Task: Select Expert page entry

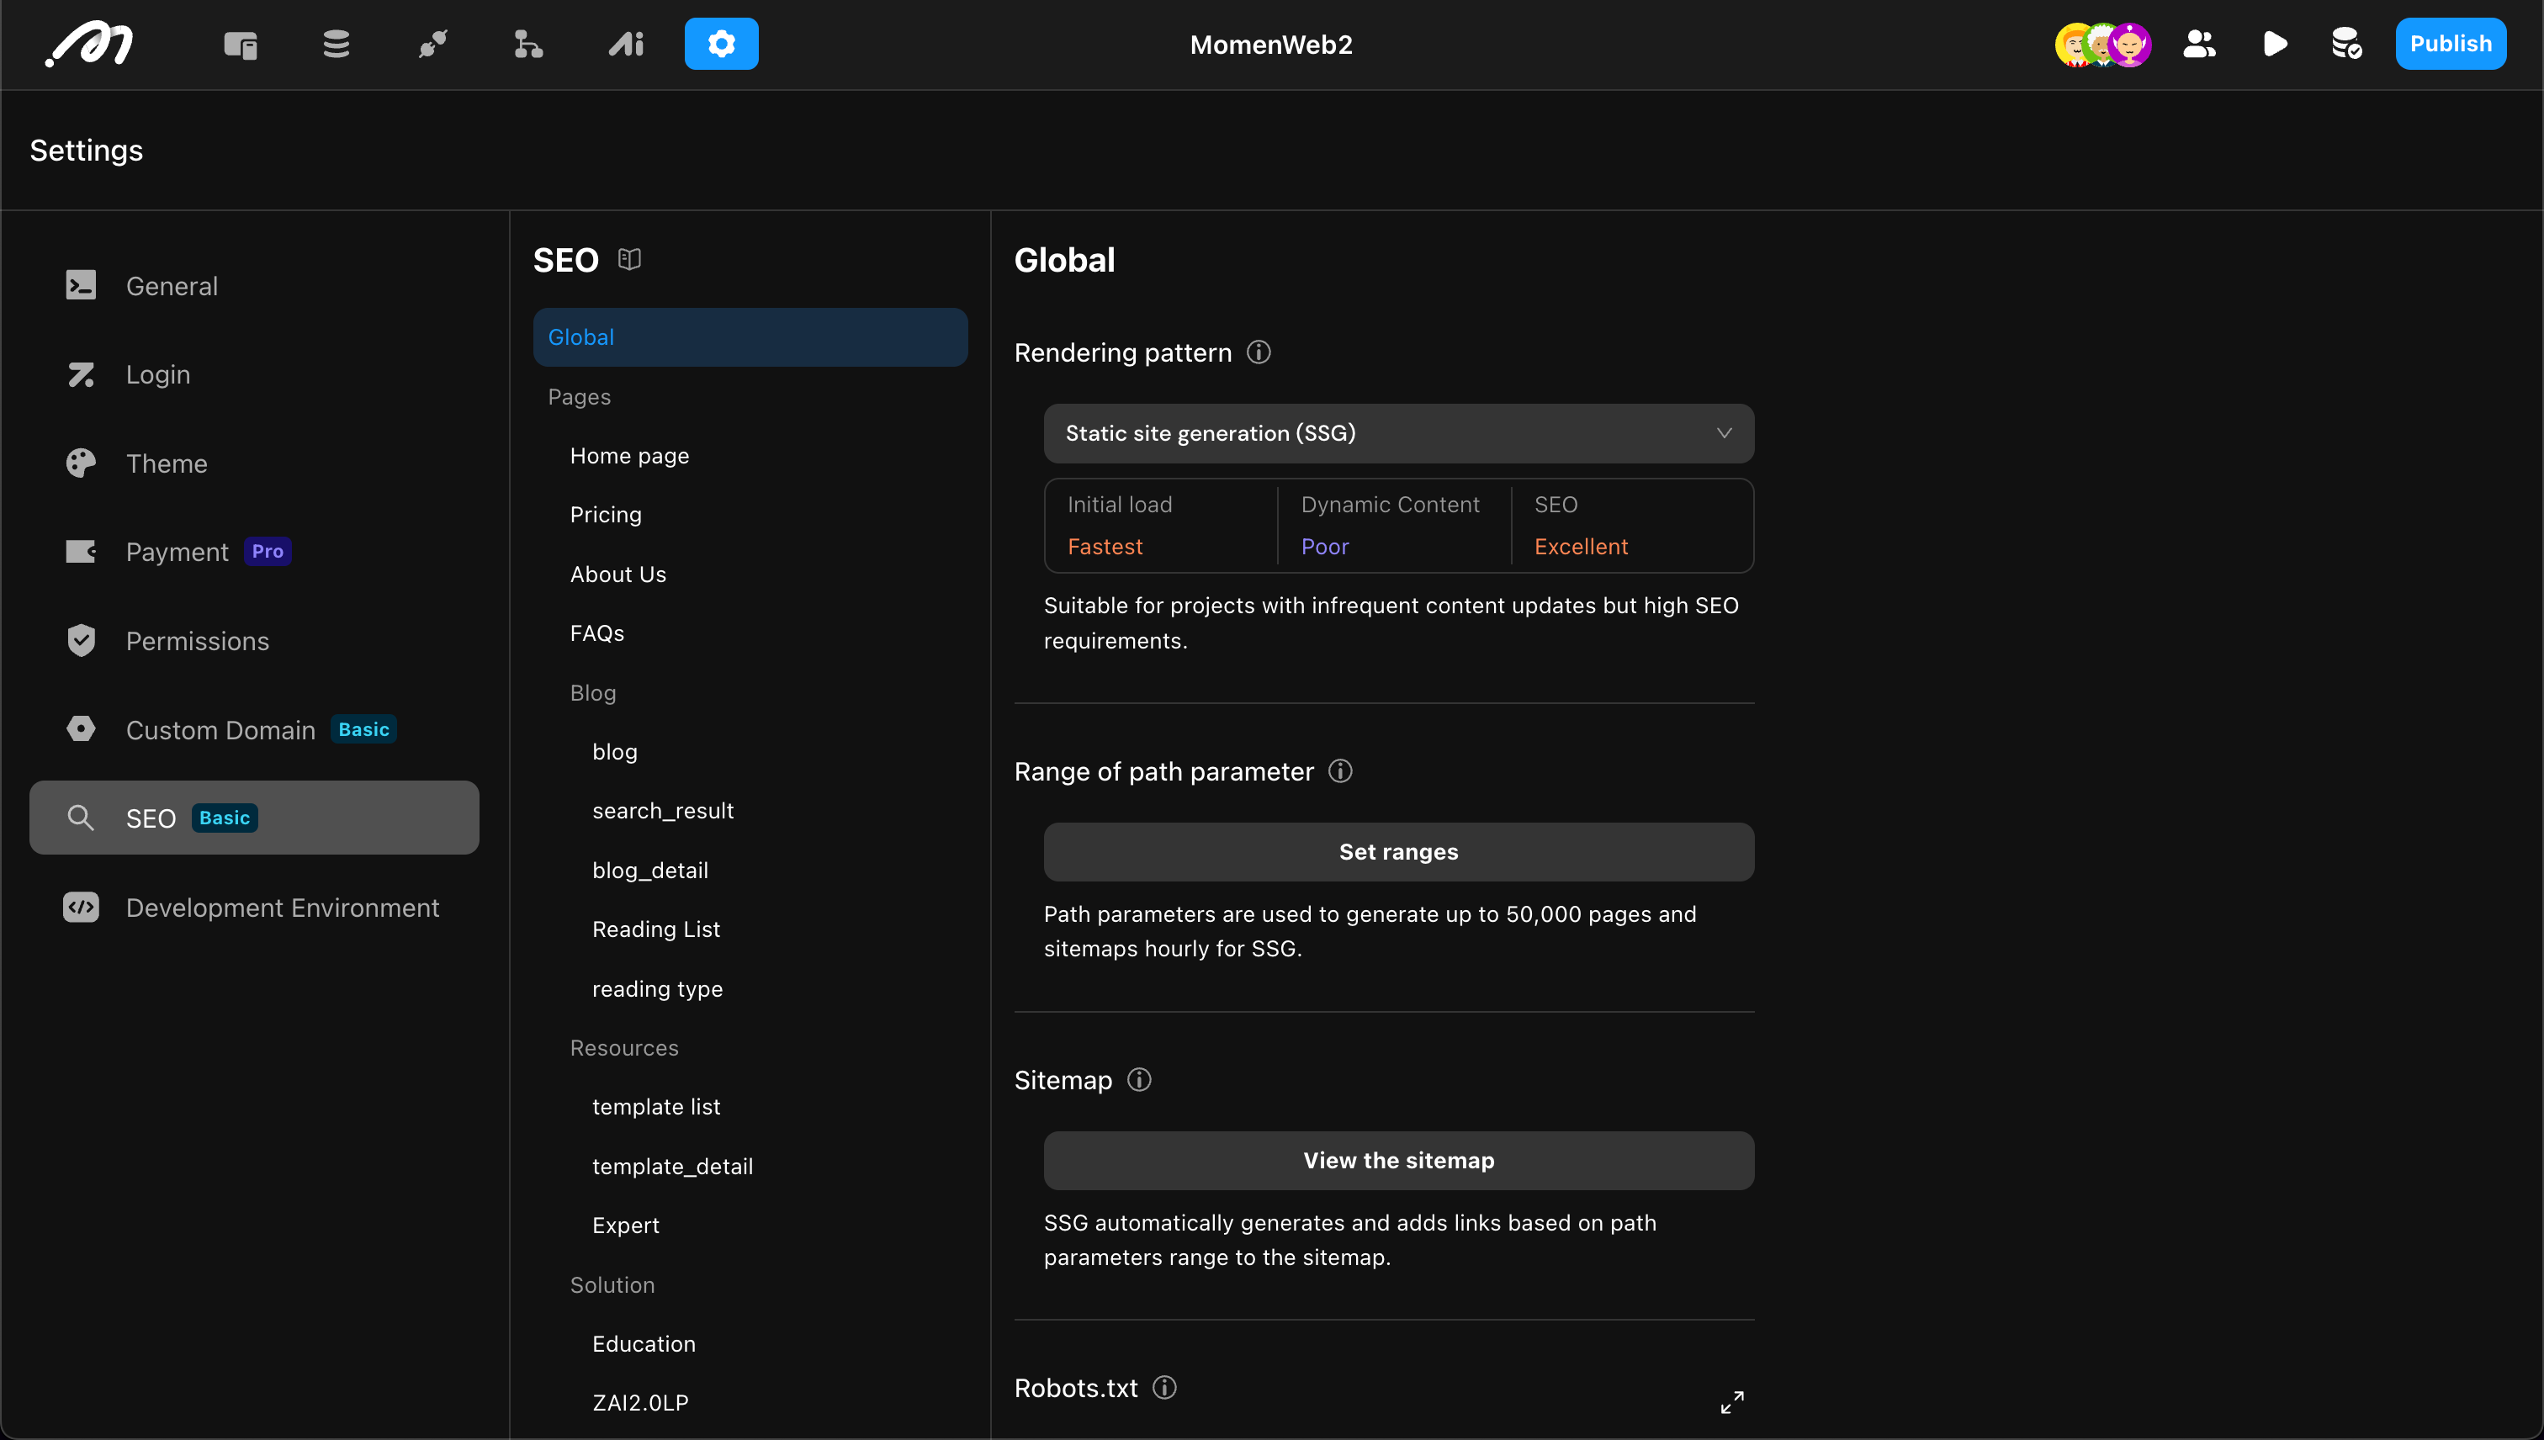Action: 625,1226
